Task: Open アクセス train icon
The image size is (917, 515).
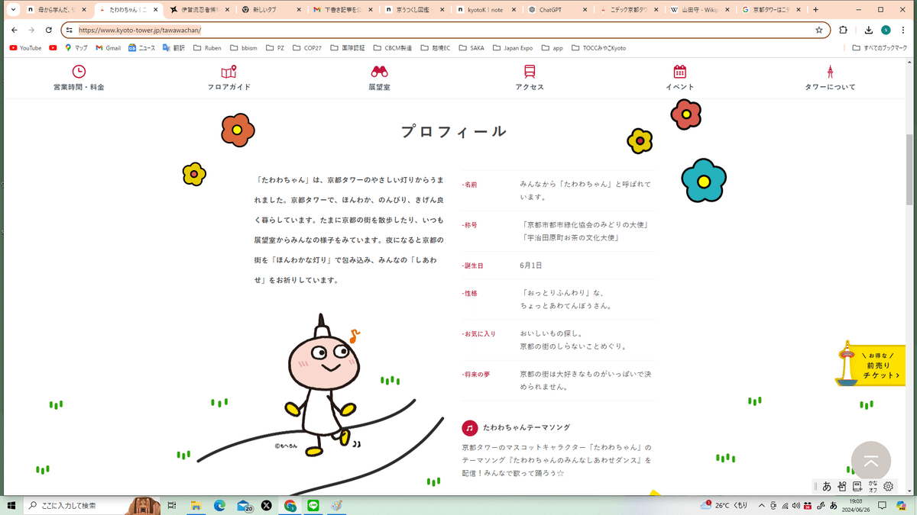Action: click(x=530, y=72)
